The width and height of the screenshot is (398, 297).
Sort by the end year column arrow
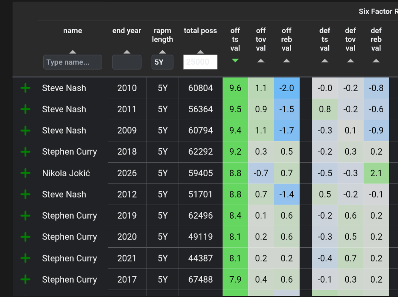tap(127, 52)
